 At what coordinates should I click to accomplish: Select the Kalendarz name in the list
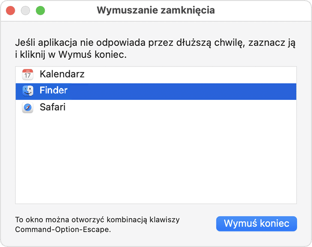pyautogui.click(x=62, y=74)
